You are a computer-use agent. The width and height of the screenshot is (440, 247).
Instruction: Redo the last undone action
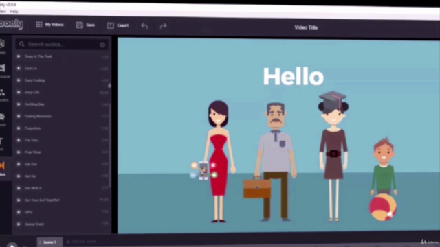163,26
